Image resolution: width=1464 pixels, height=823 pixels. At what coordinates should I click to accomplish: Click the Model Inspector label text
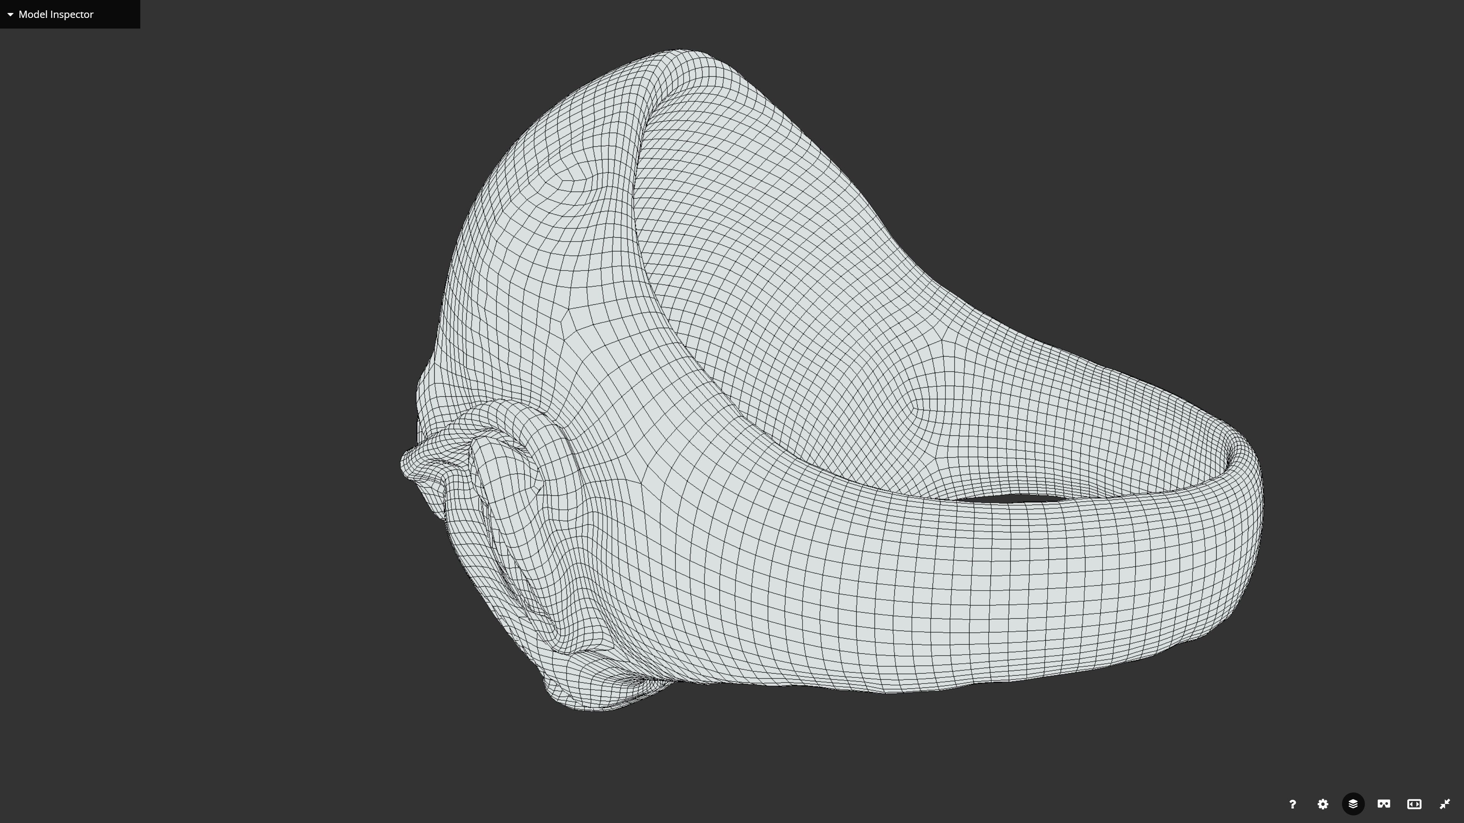coord(56,15)
